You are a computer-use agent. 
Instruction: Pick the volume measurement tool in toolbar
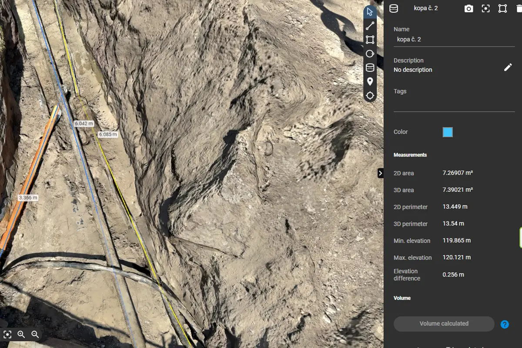[x=370, y=67]
